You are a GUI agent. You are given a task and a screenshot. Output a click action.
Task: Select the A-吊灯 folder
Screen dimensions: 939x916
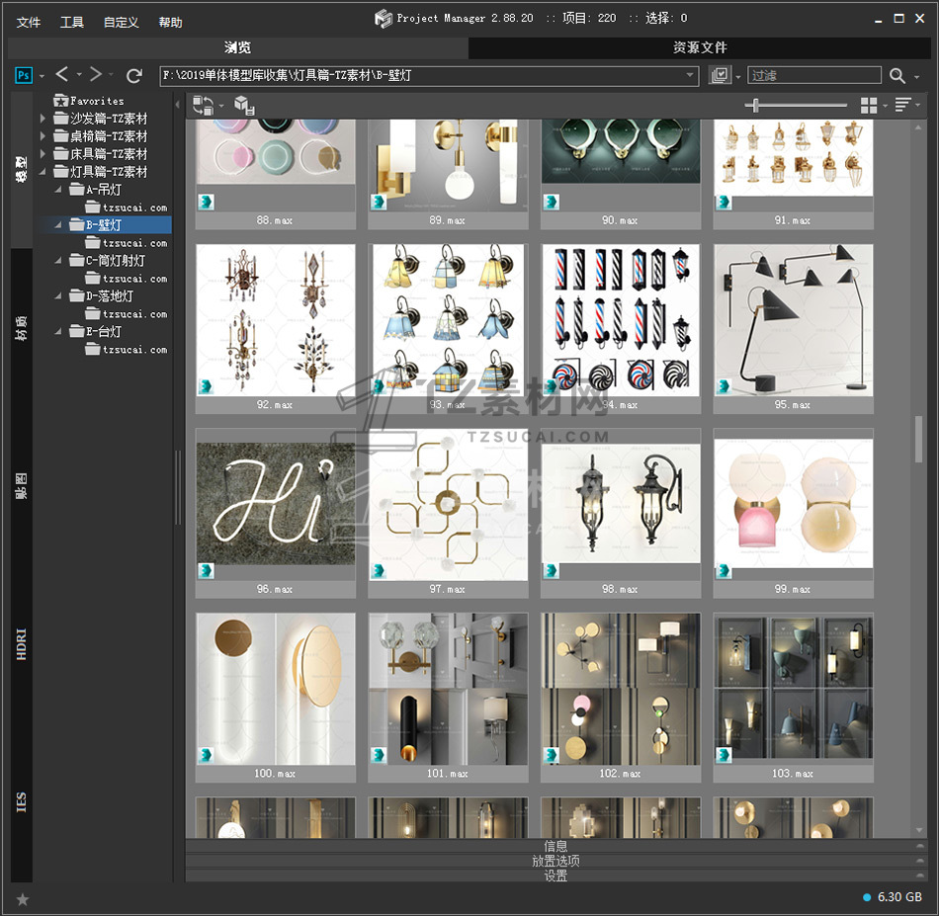pos(104,190)
